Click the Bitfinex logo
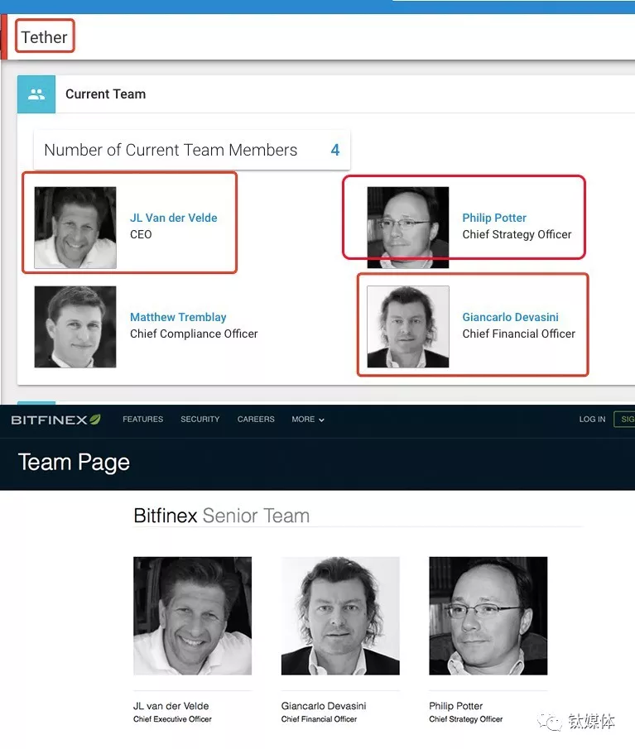 pyautogui.click(x=56, y=420)
